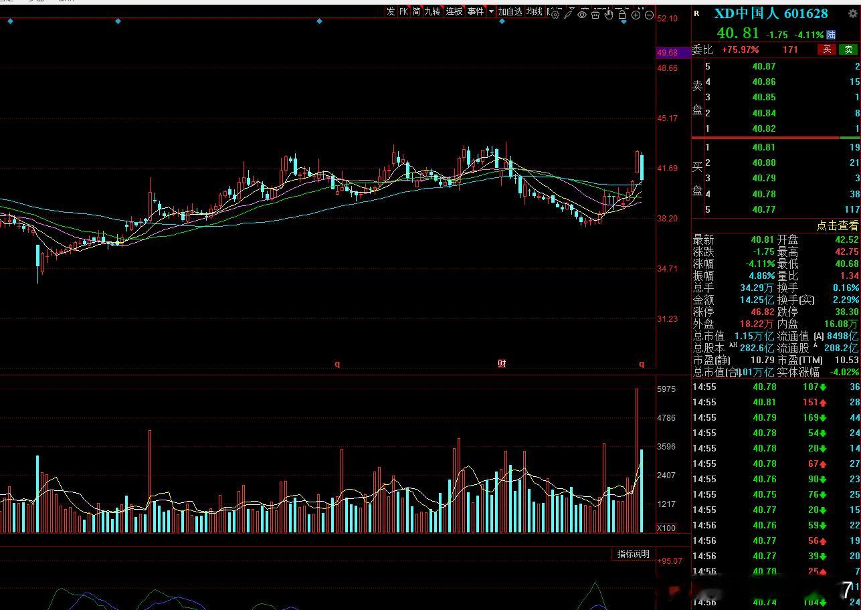Click the 总市值 value 1.15万亿
The image size is (861, 610).
(x=754, y=336)
